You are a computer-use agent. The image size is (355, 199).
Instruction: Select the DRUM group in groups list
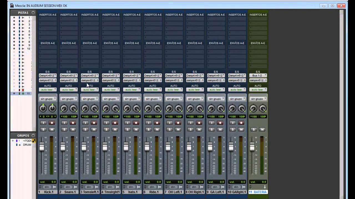[27, 145]
